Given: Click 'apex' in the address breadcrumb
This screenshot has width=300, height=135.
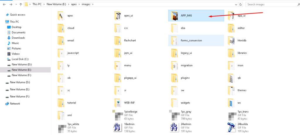Looking at the screenshot, I should pos(74,4).
